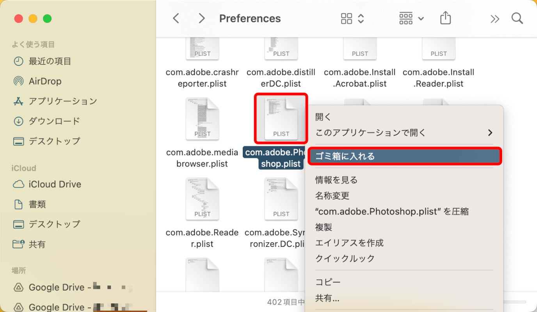Select com.adobe.distillerDC.plist file icon
This screenshot has width=537, height=312.
281,48
